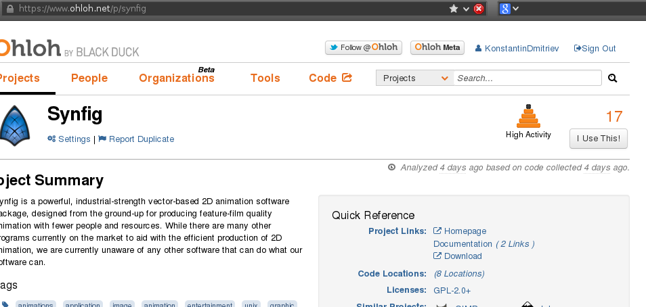The height and width of the screenshot is (307, 646).
Task: Click the lock security icon in URL bar
Action: coord(10,8)
